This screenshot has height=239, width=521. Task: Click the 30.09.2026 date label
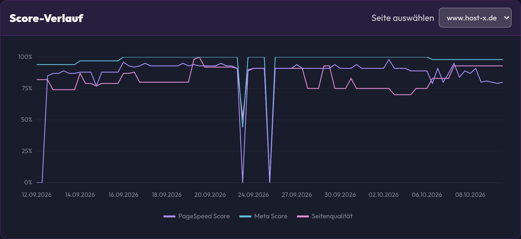coord(340,195)
